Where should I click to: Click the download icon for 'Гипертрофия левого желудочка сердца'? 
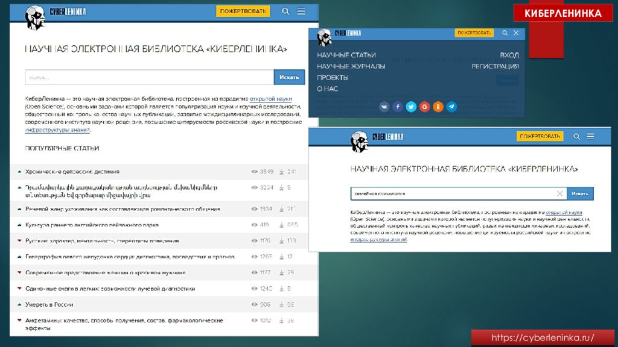click(x=281, y=257)
